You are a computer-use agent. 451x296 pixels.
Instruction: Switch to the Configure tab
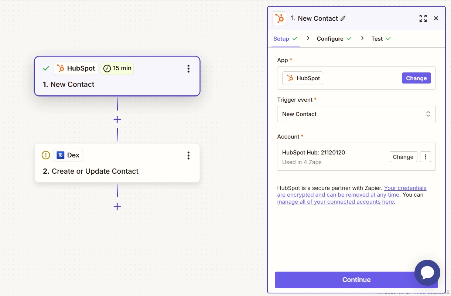coord(334,39)
